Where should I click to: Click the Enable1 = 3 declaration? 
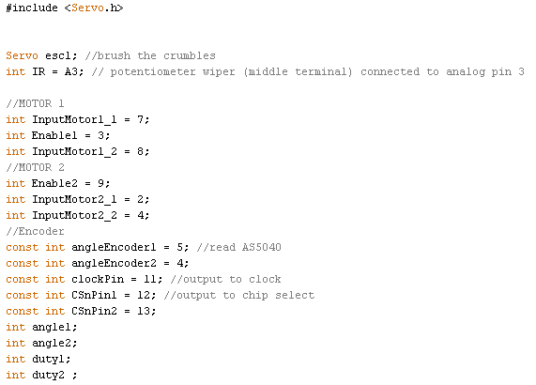(x=58, y=135)
